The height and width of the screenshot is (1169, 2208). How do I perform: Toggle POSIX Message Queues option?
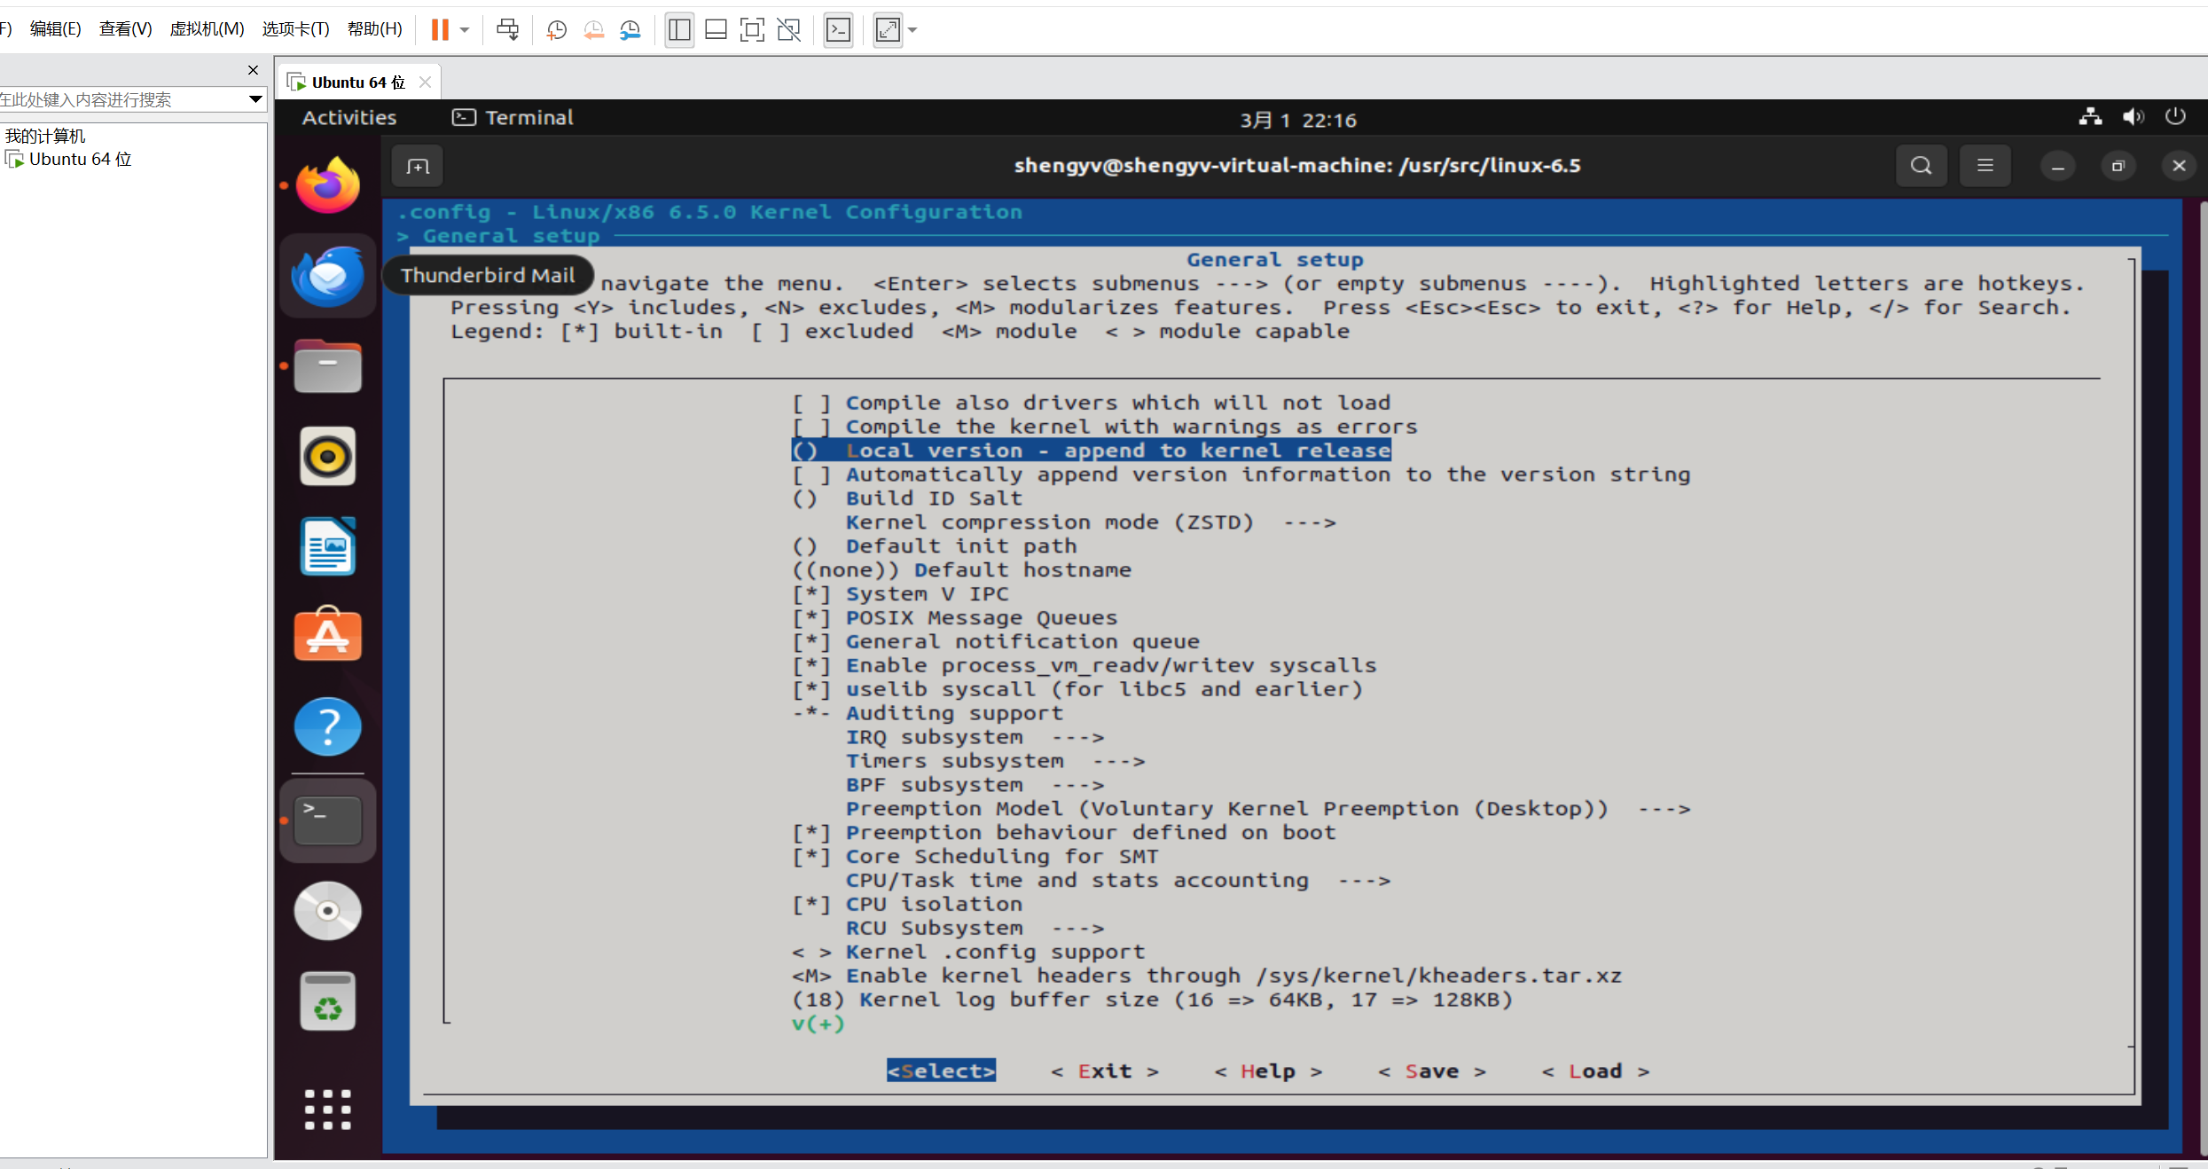[x=954, y=618]
